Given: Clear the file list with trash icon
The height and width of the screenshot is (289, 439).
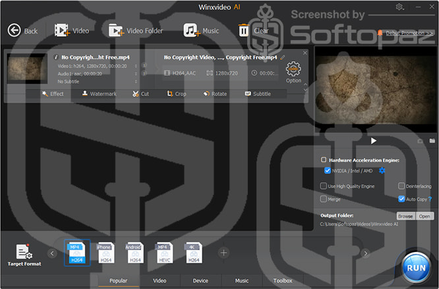Looking at the screenshot, I should click(253, 30).
